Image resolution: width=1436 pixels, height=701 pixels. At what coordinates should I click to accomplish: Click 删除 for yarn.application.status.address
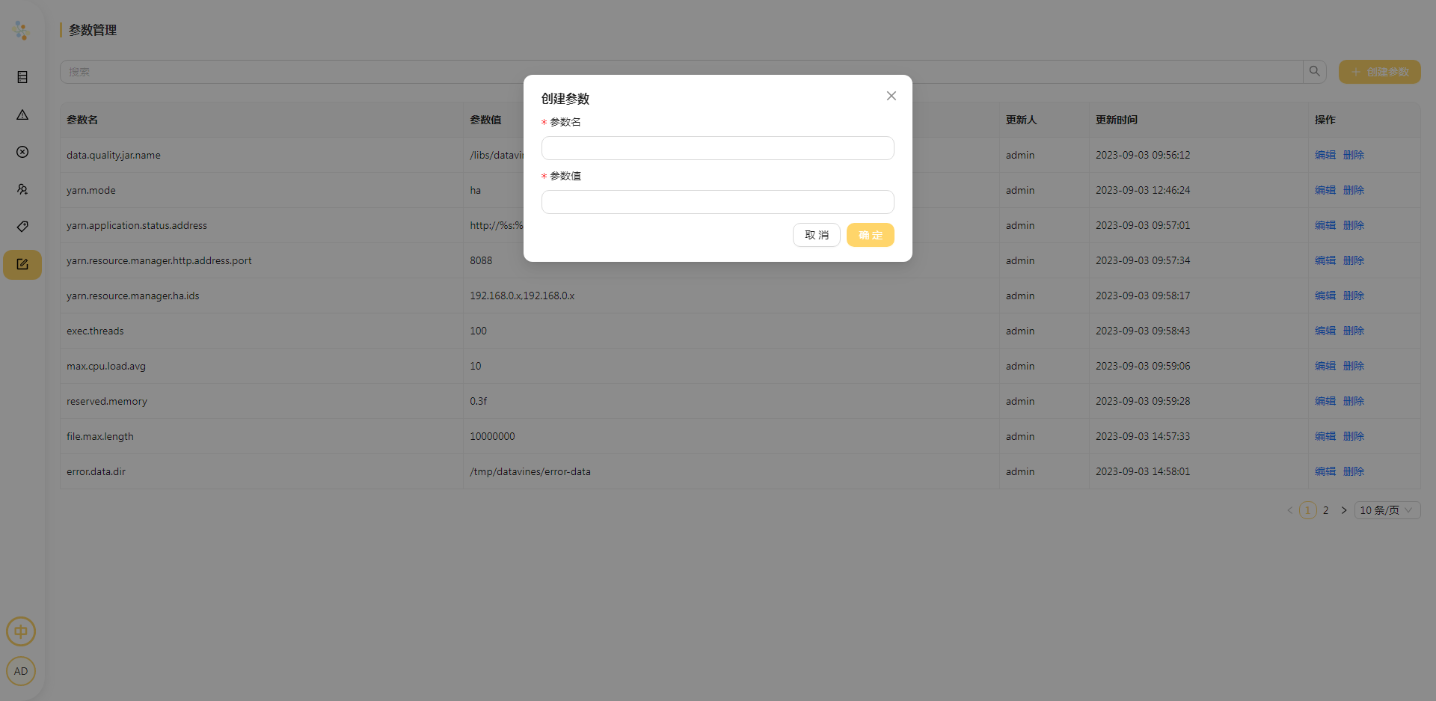point(1354,225)
